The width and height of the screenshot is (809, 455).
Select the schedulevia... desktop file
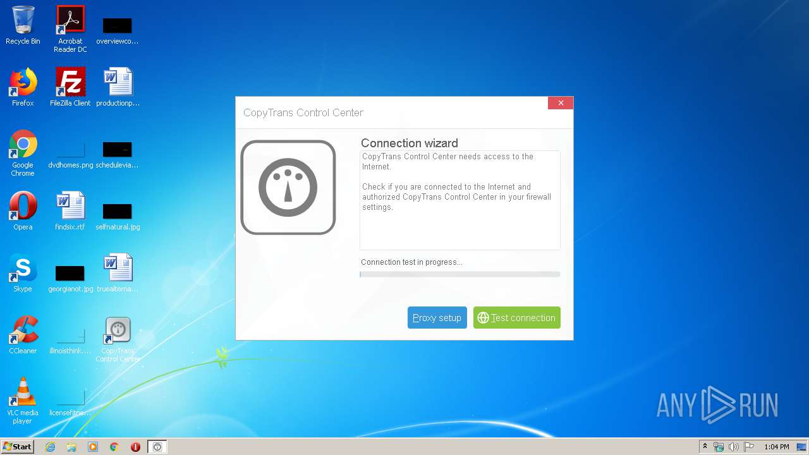coord(118,156)
